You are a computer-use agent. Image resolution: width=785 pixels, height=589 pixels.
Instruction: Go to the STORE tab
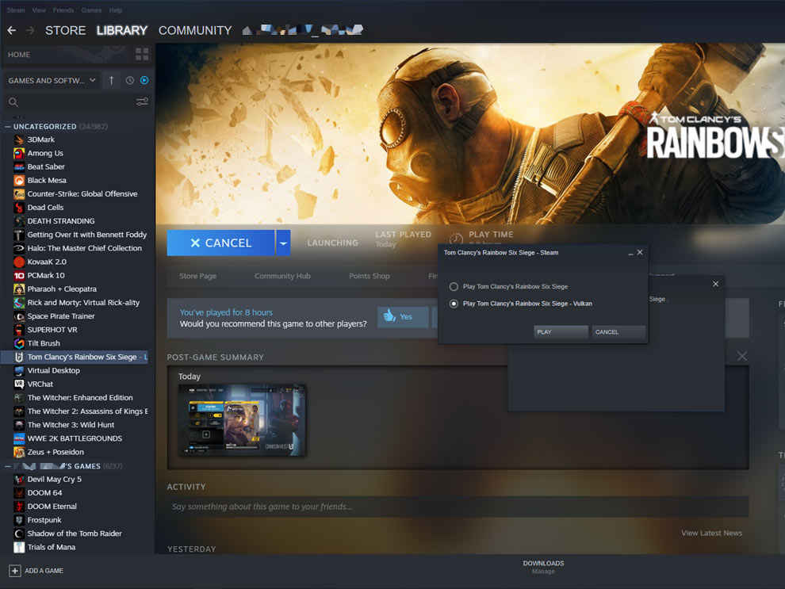65,31
